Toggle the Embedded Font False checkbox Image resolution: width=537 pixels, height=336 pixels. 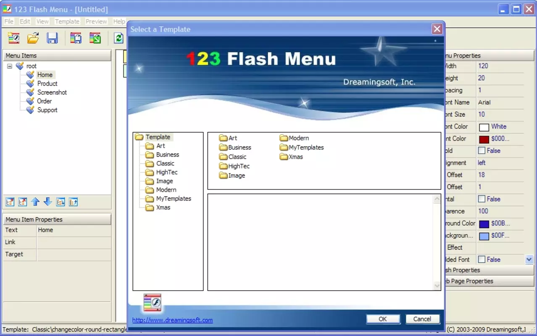tap(482, 260)
